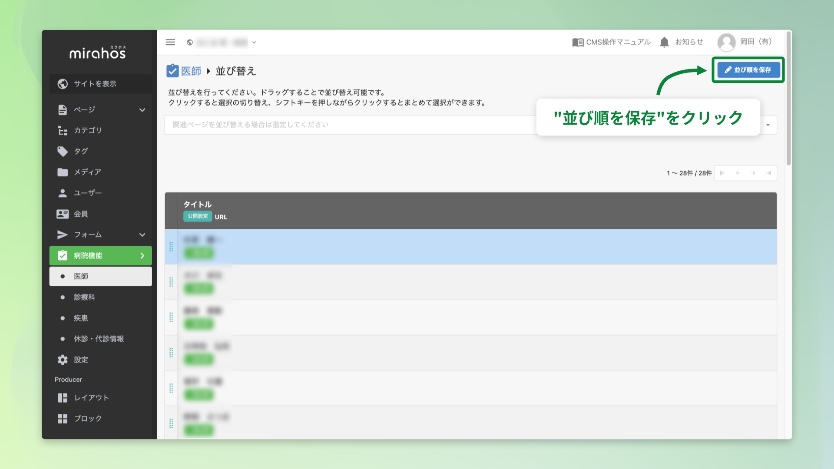Viewport: 834px width, 469px height.
Task: Click the お知らせ bell icon
Action: pos(664,42)
